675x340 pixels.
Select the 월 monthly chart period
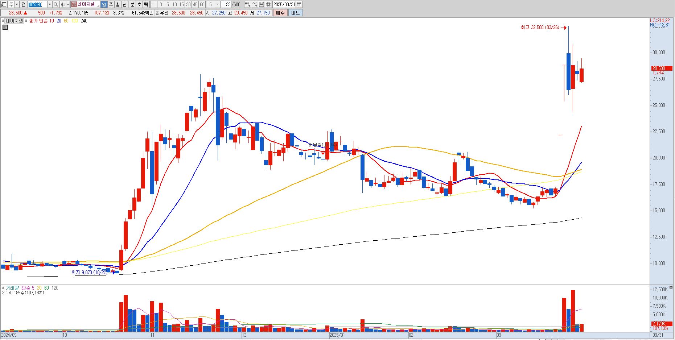pos(118,4)
